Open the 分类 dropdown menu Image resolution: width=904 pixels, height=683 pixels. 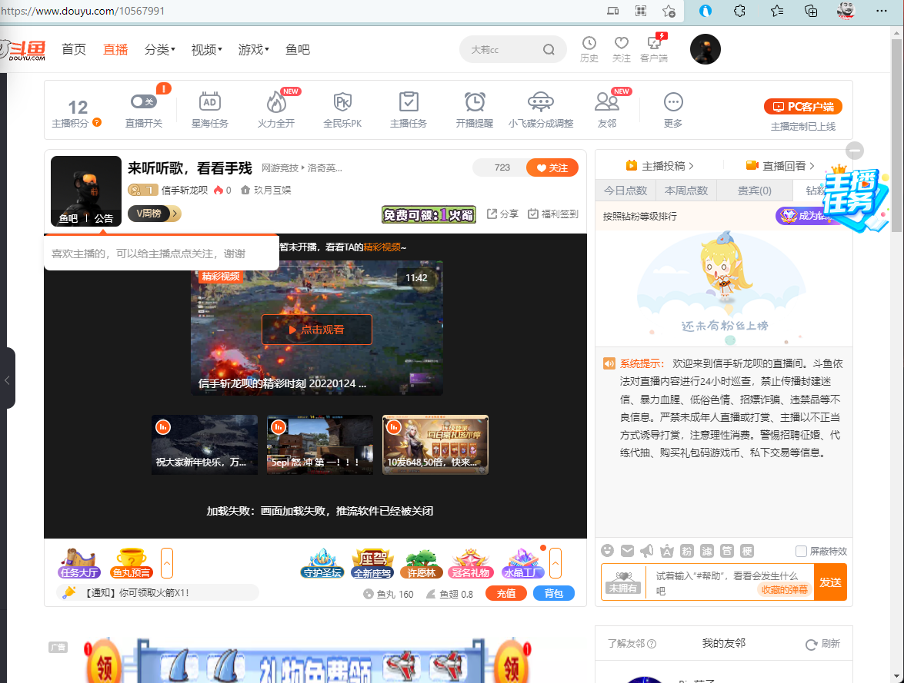[x=160, y=49]
